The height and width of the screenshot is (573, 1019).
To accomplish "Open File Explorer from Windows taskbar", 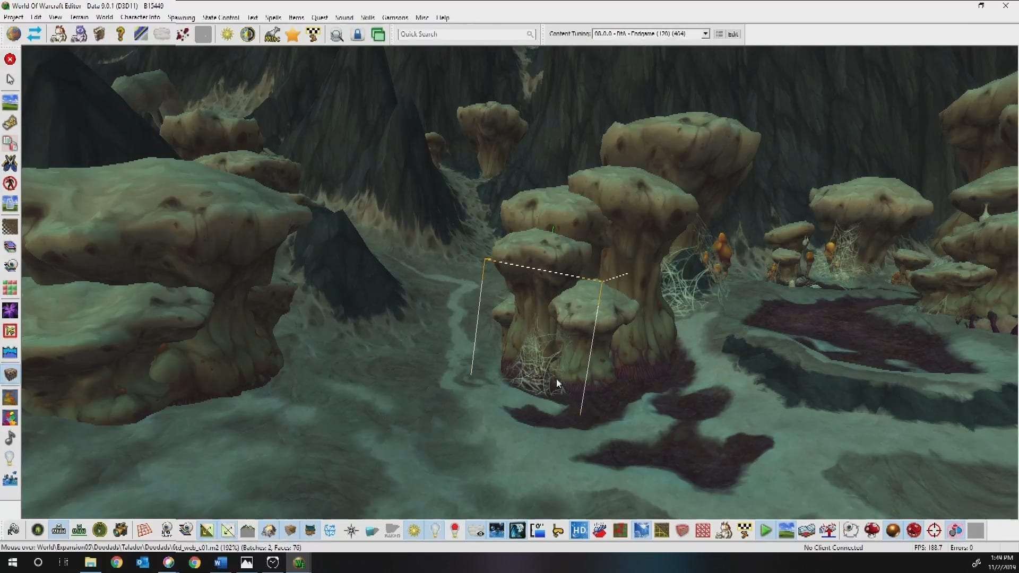I will [x=90, y=562].
